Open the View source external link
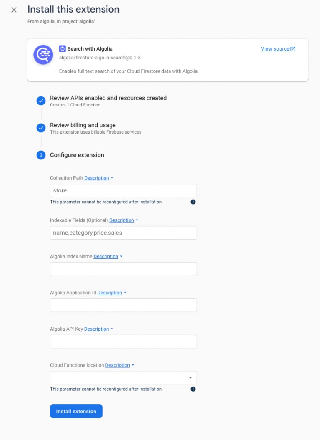Screen dimensions: 320x440 278,49
